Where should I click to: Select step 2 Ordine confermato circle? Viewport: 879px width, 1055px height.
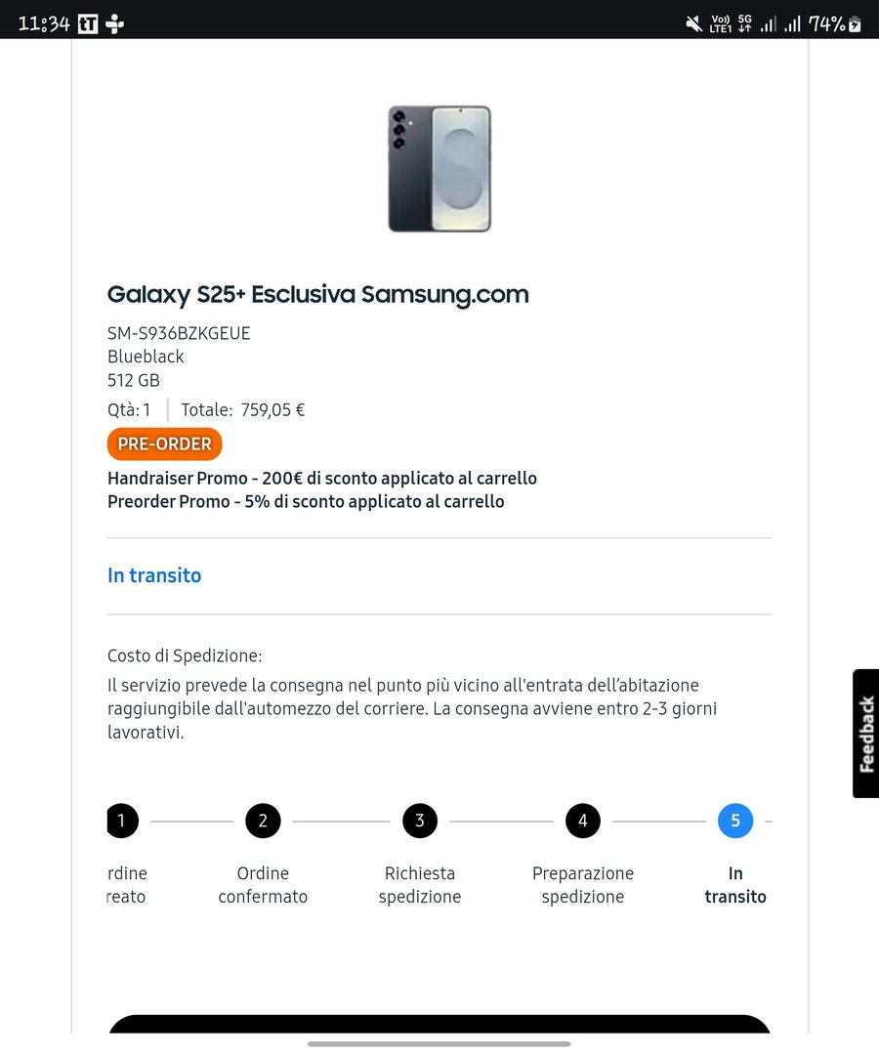coord(263,821)
